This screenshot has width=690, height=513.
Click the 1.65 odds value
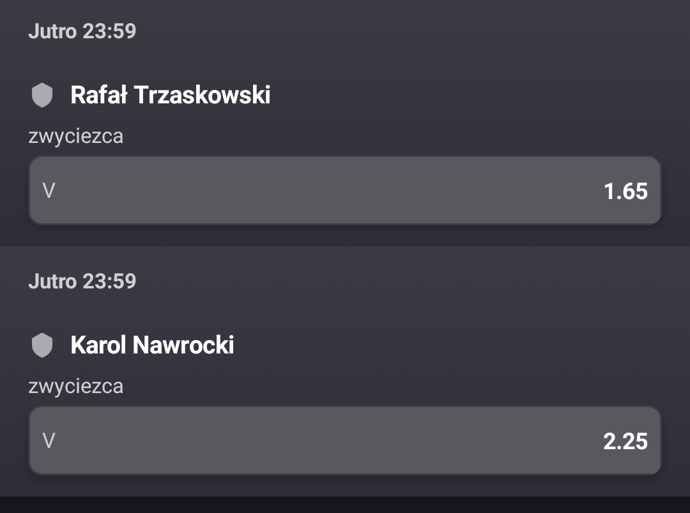pos(625,191)
